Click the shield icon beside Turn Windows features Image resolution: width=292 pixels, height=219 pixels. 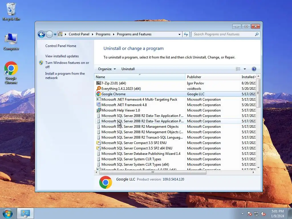pyautogui.click(x=41, y=63)
